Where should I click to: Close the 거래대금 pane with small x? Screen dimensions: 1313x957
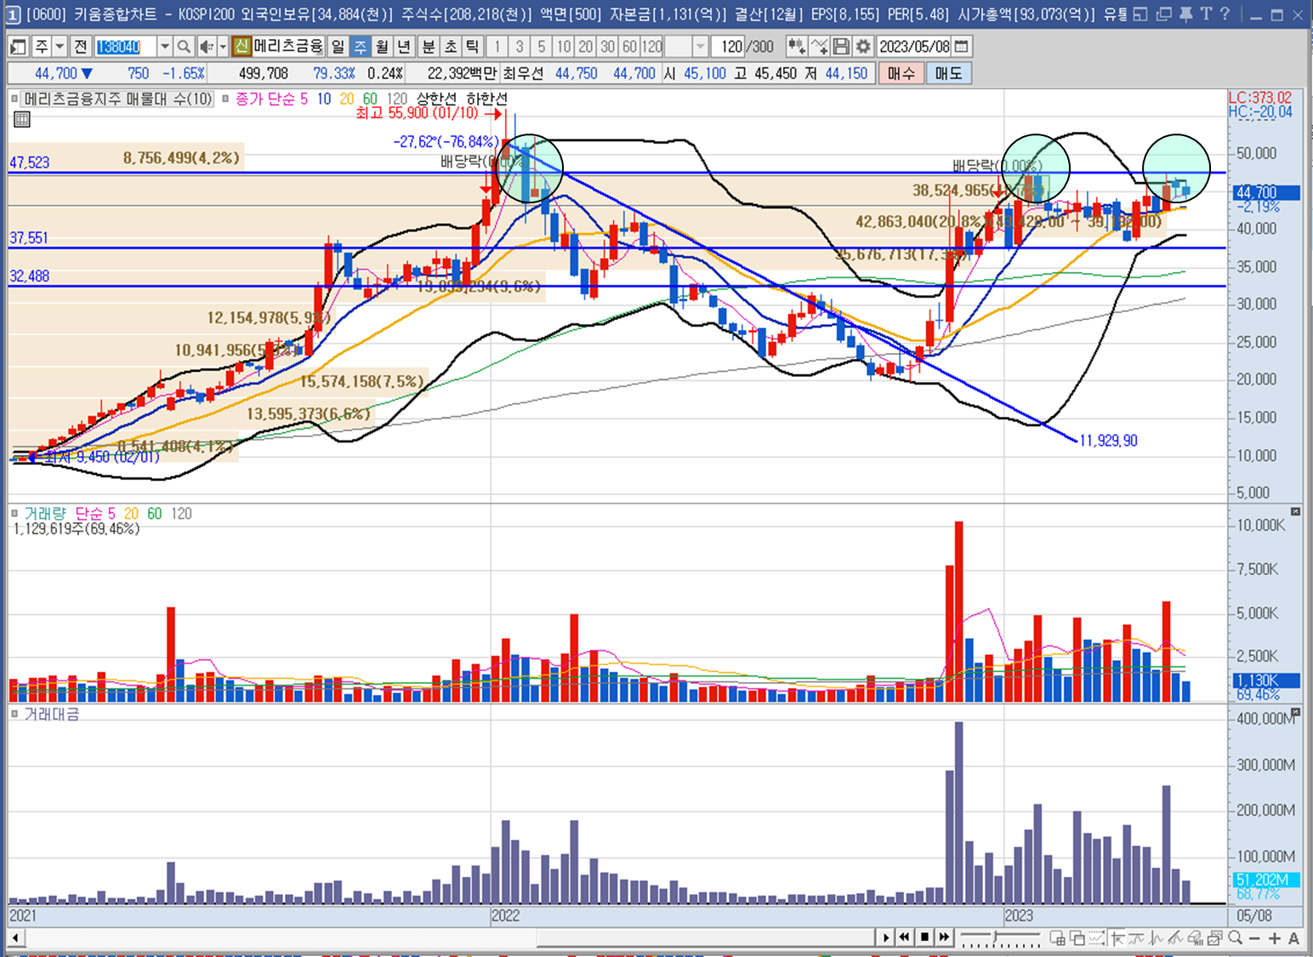pos(1295,712)
